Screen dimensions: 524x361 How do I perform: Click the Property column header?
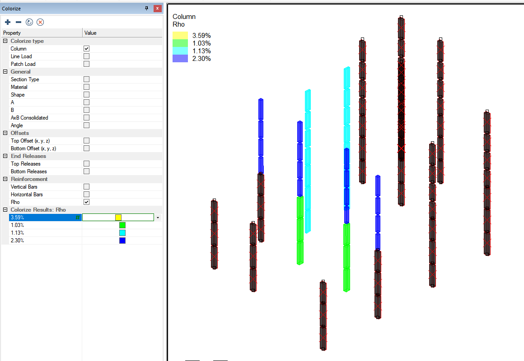41,33
